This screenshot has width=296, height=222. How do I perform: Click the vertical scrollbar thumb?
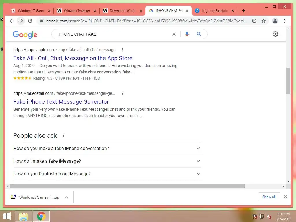288,81
